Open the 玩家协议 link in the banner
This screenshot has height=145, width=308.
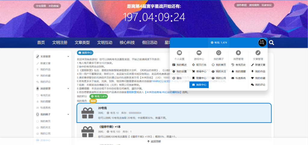coord(266,5)
